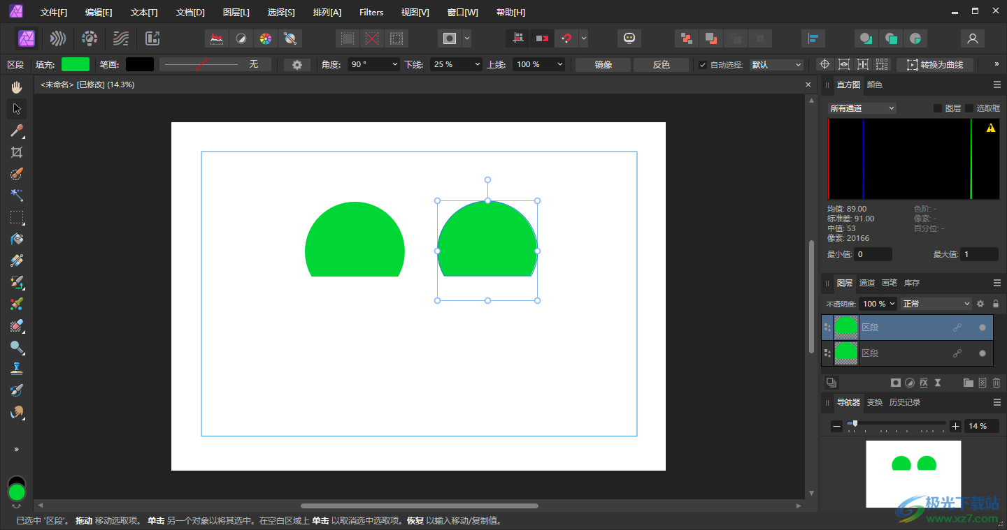Screen dimensions: 1007x530
Task: Select the Crop tool in the left toolbar
Action: click(17, 152)
